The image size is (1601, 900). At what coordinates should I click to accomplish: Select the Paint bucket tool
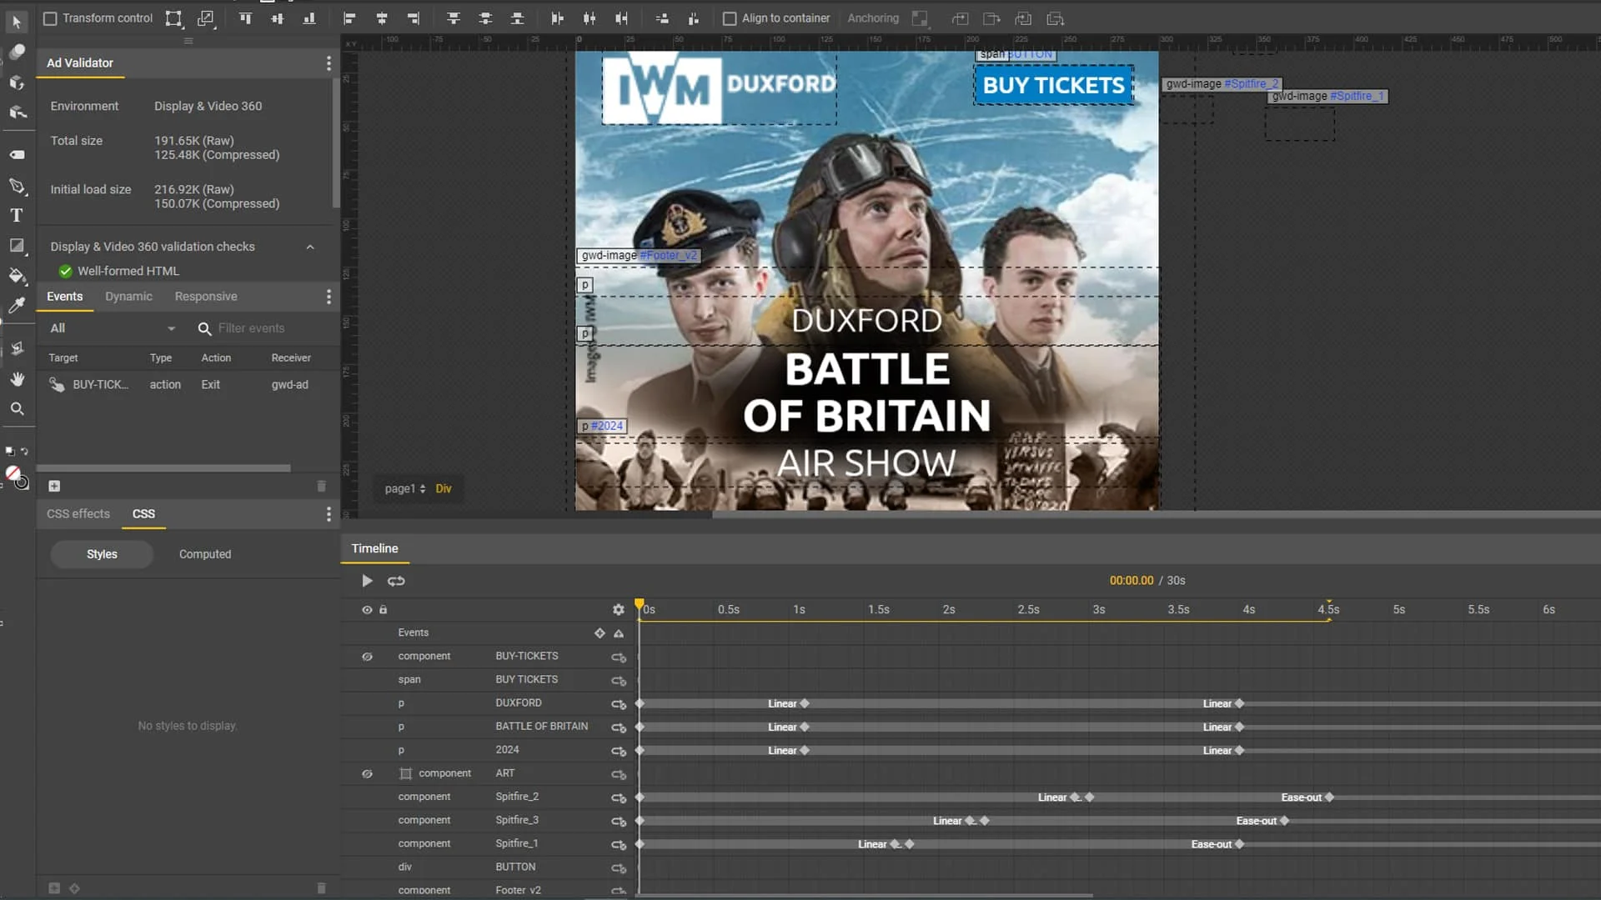17,275
